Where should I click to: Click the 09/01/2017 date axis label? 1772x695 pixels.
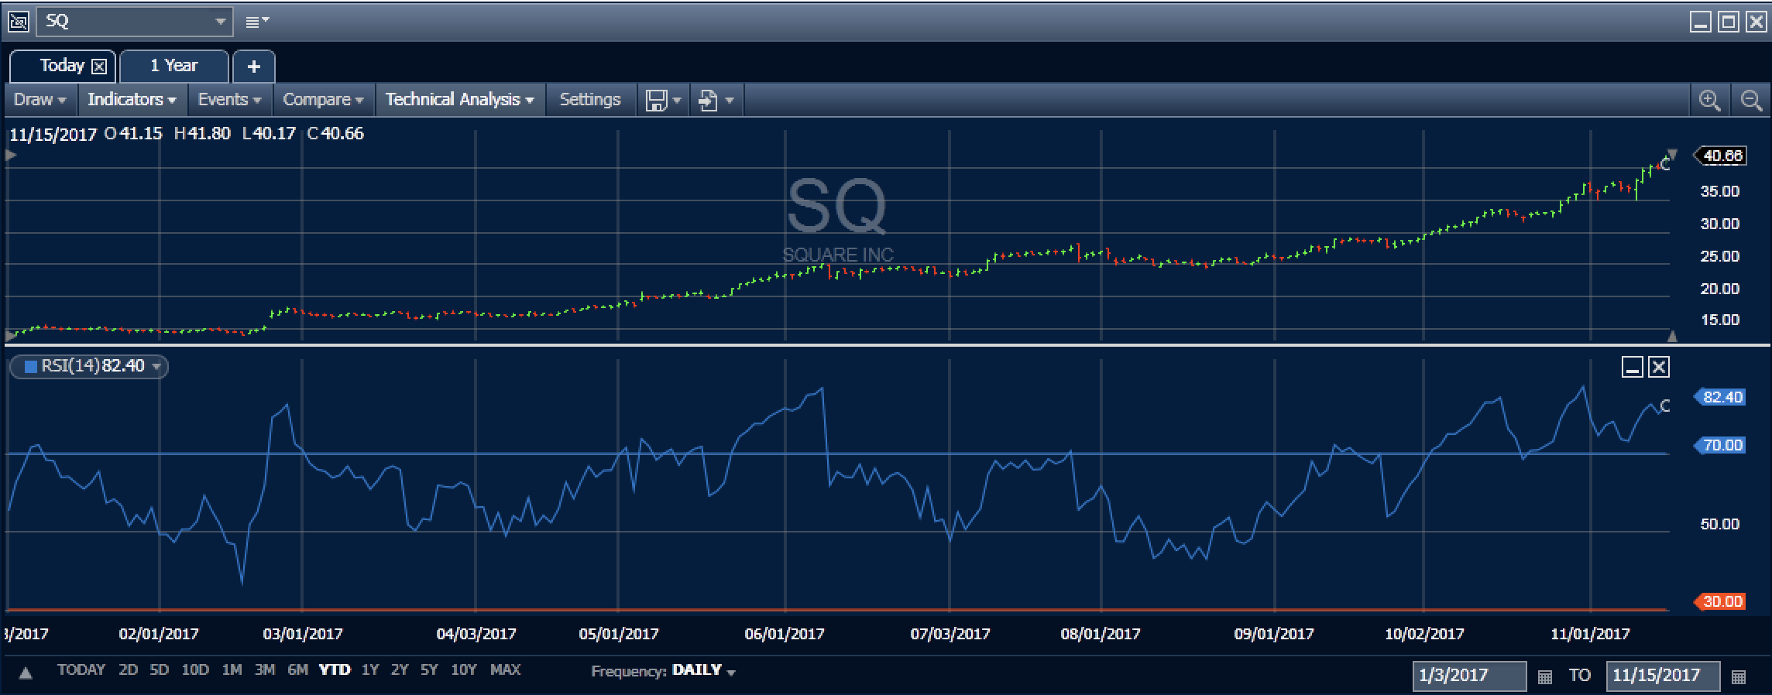(x=1274, y=635)
